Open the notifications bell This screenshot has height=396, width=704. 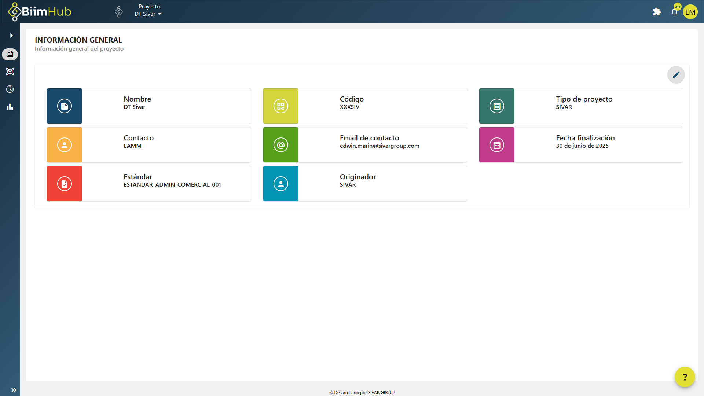674,12
